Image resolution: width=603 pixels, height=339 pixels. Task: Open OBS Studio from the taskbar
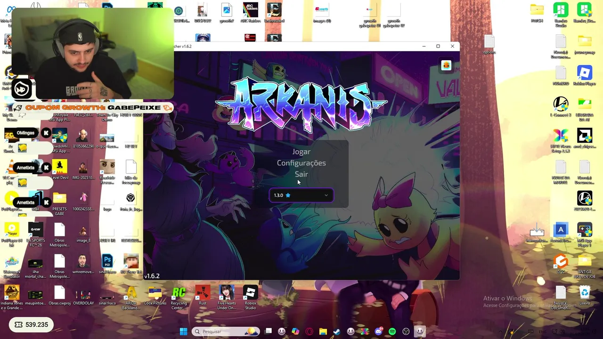pos(406,331)
